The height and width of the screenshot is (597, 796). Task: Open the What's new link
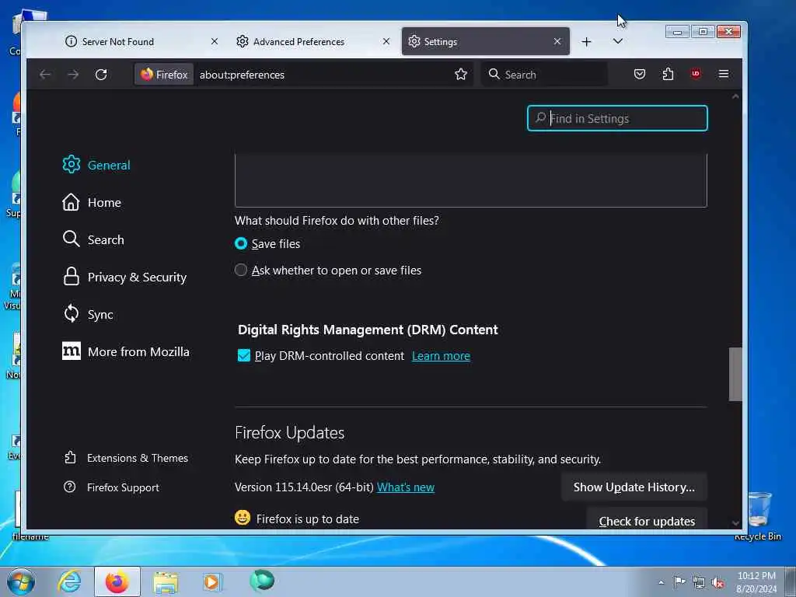[x=406, y=487]
